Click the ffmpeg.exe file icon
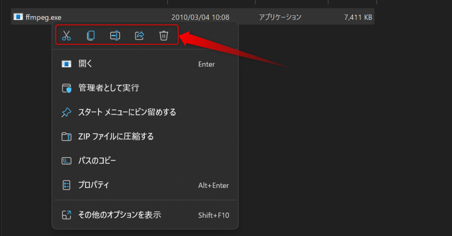Image resolution: width=452 pixels, height=236 pixels. click(x=18, y=17)
